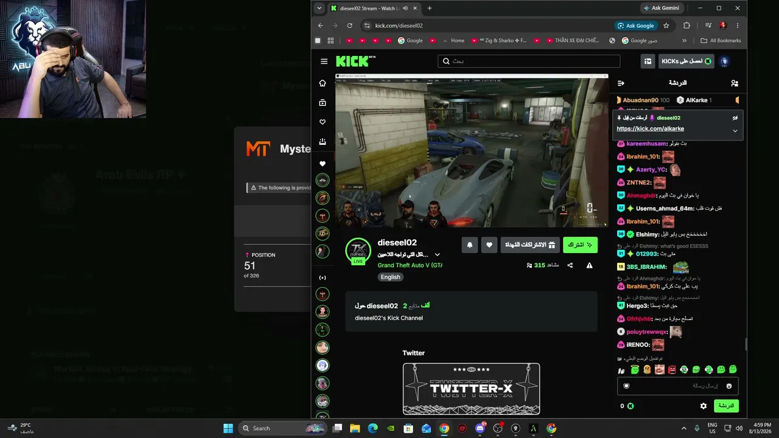Open Discord from the taskbar

pyautogui.click(x=480, y=428)
